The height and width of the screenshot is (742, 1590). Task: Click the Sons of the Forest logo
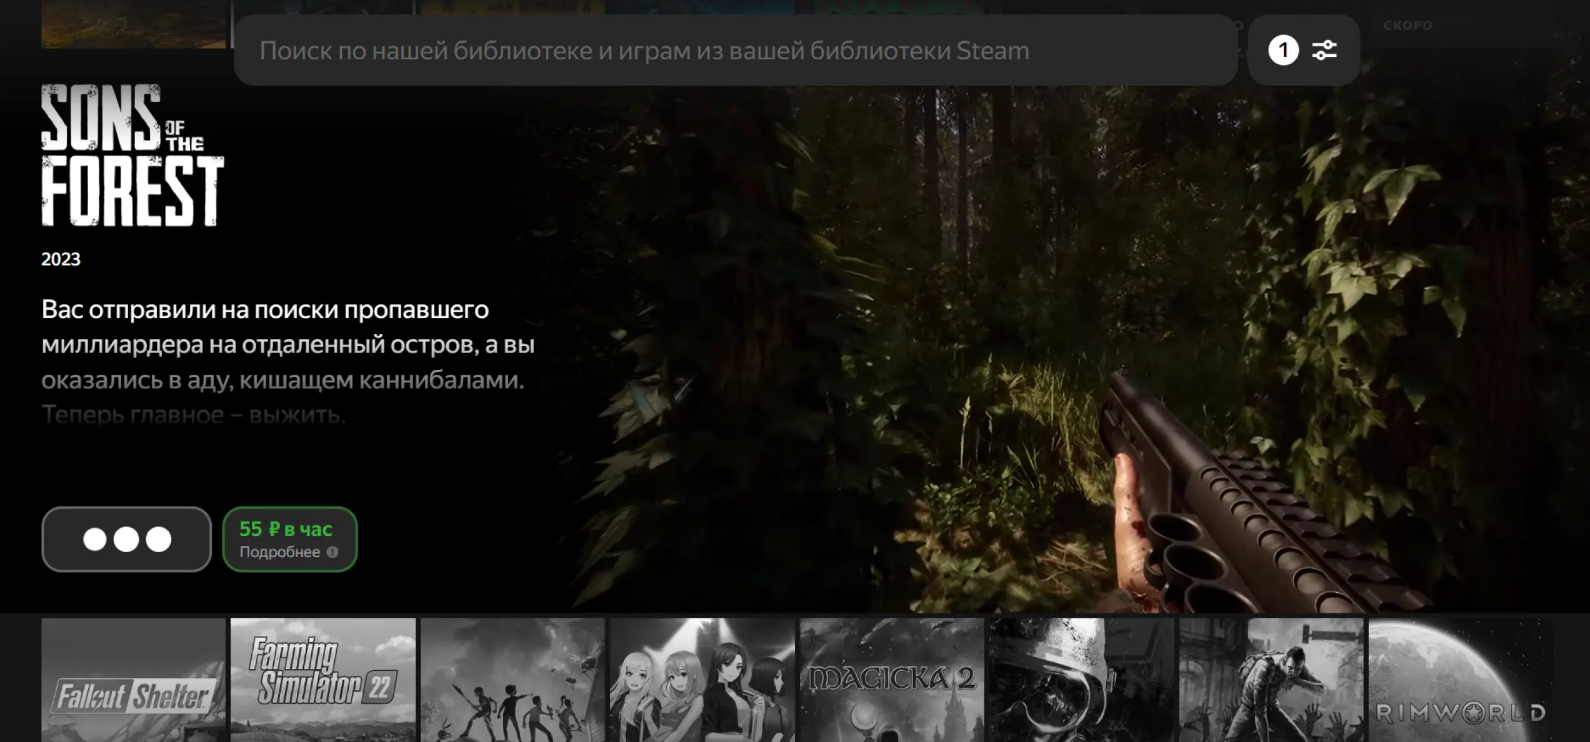pyautogui.click(x=132, y=155)
